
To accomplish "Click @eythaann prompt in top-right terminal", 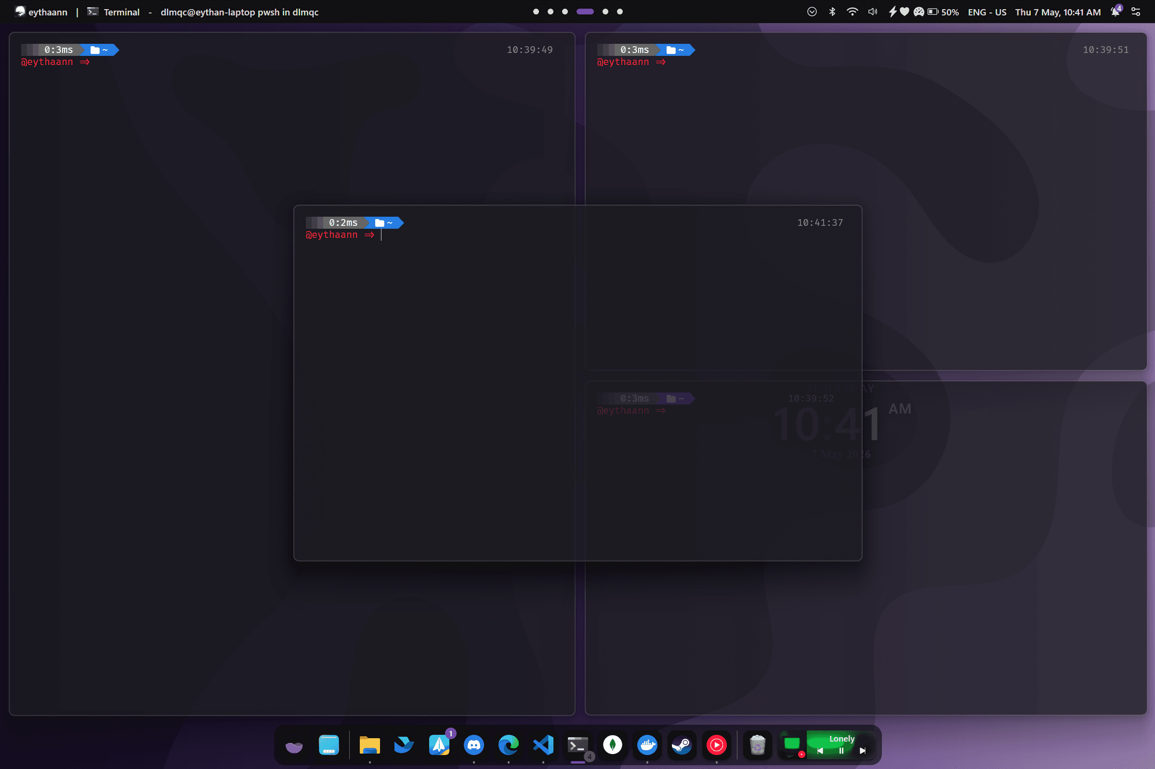I will (x=623, y=62).
